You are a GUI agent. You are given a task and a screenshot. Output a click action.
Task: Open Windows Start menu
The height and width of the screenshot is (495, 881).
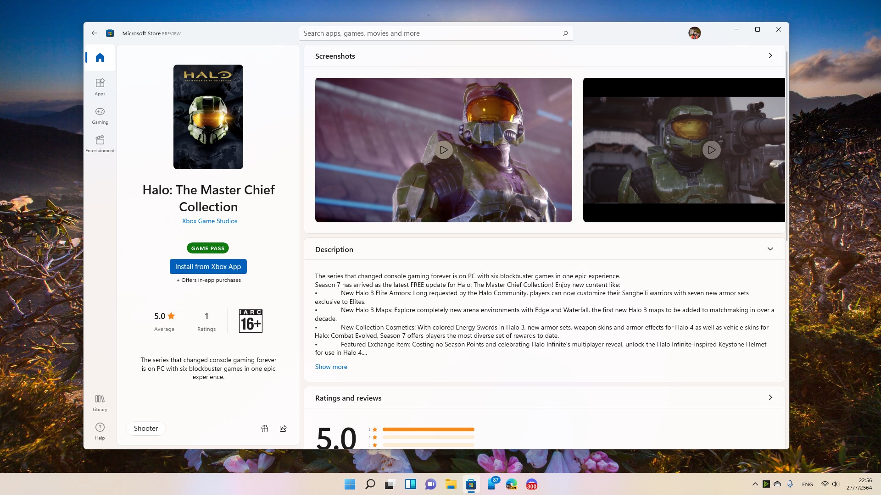350,484
